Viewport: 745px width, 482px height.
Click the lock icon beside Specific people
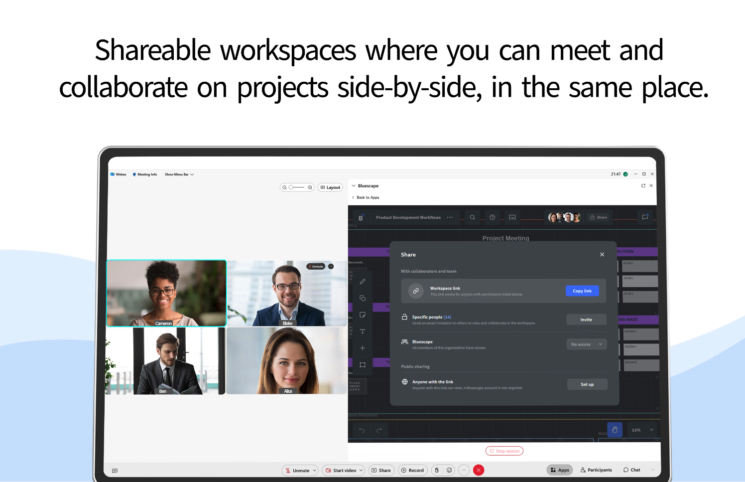click(405, 317)
